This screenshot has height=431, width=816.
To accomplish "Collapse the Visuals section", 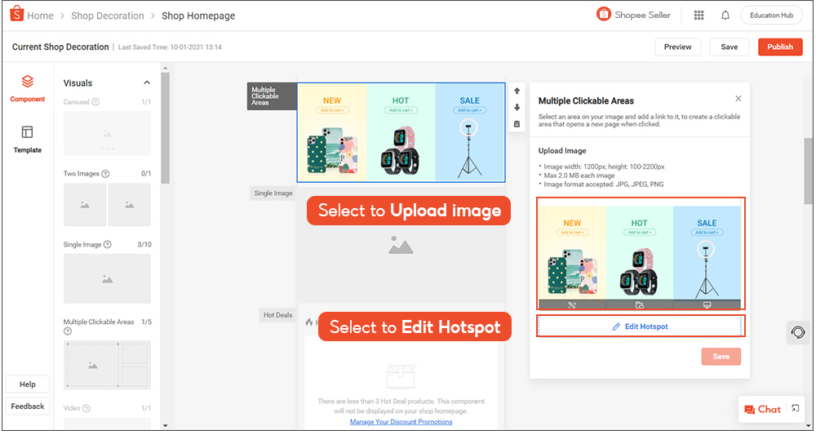I will pos(147,82).
